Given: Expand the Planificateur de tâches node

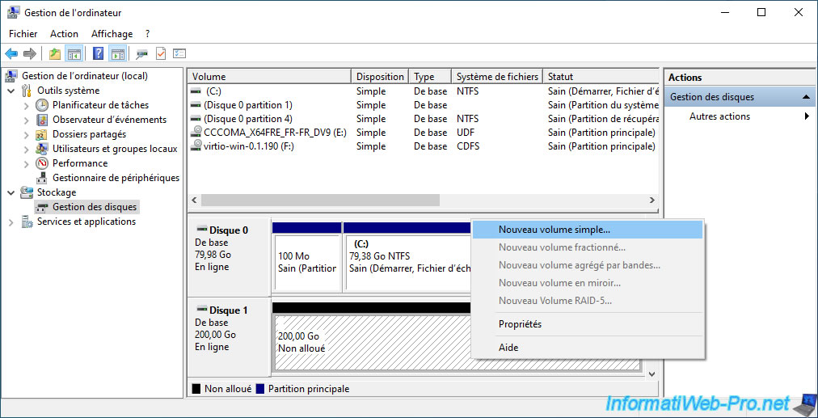Looking at the screenshot, I should (x=27, y=105).
